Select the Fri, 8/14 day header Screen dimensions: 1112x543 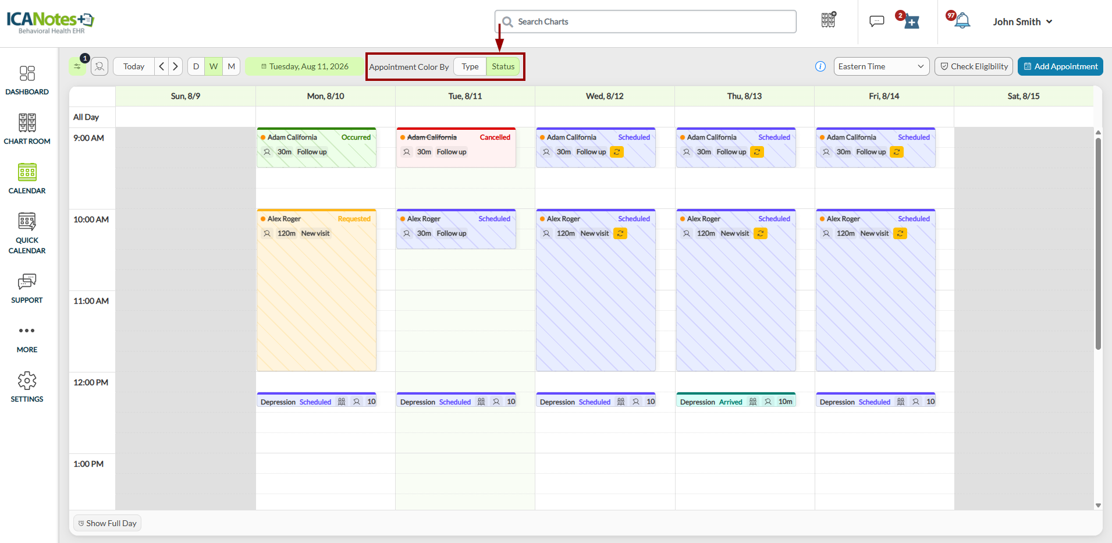[x=884, y=96]
